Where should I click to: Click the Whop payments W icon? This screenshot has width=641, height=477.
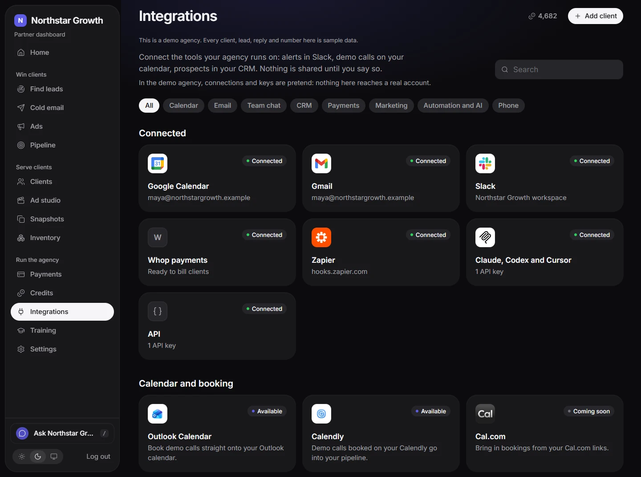pyautogui.click(x=158, y=237)
